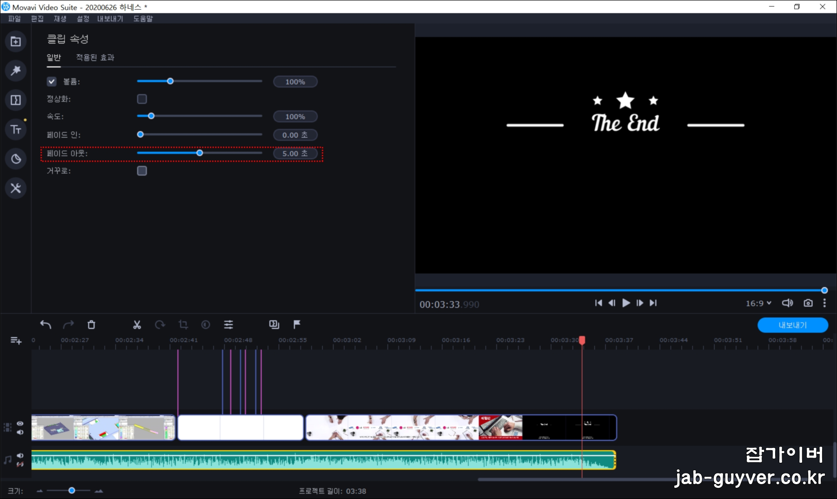Open the 편집 menu
The width and height of the screenshot is (837, 499).
pos(37,19)
